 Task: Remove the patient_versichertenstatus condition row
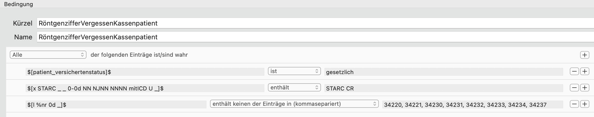point(574,71)
